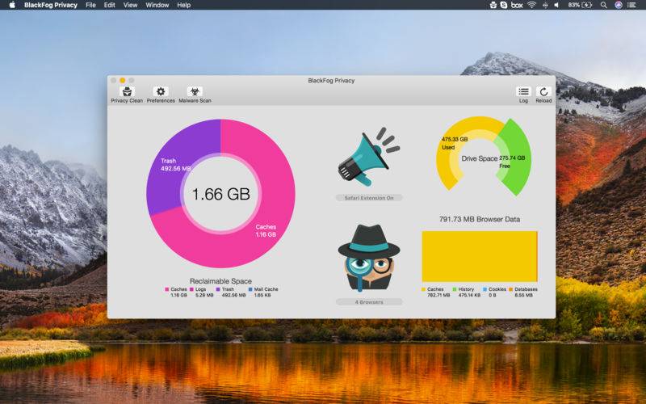This screenshot has height=404, width=646.
Task: Click the Safari Extension On button
Action: coord(369,198)
